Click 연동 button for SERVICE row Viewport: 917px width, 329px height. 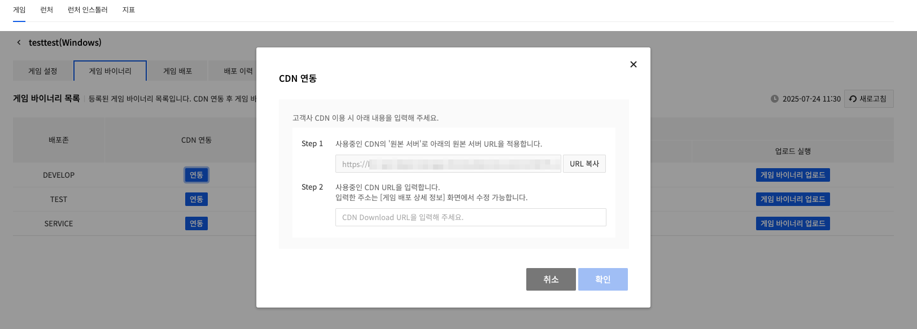point(197,223)
